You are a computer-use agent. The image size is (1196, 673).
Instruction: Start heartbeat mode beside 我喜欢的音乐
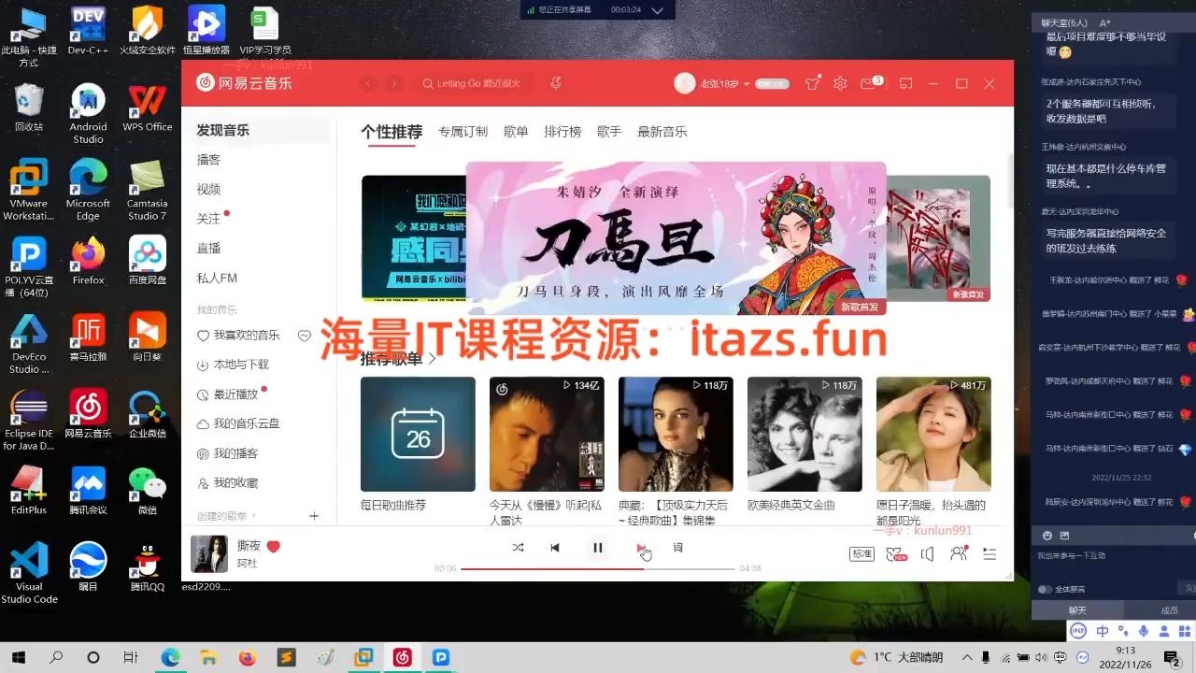(x=304, y=335)
